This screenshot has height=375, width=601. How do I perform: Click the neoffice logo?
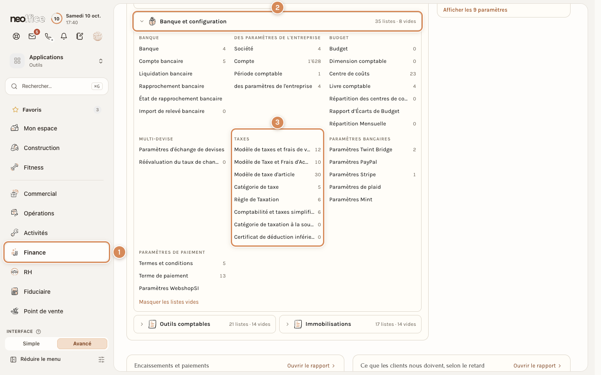tap(28, 19)
